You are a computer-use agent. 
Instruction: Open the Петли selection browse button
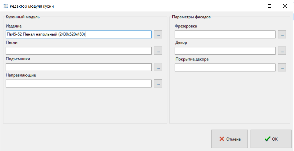[x=158, y=51]
